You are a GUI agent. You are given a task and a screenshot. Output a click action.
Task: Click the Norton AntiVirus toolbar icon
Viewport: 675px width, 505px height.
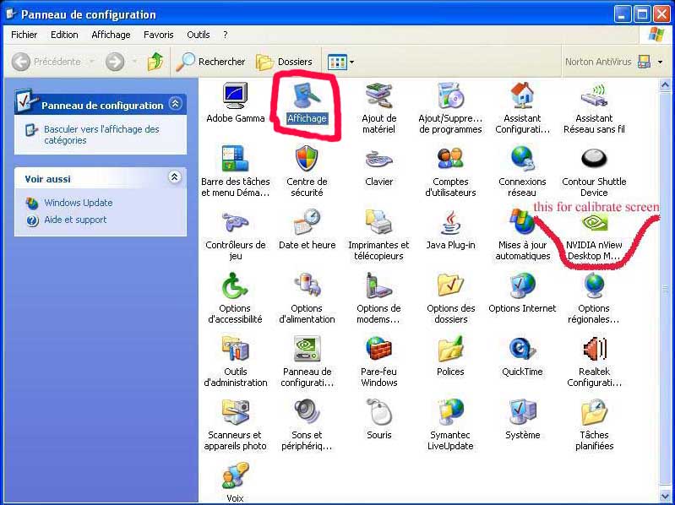(644, 62)
